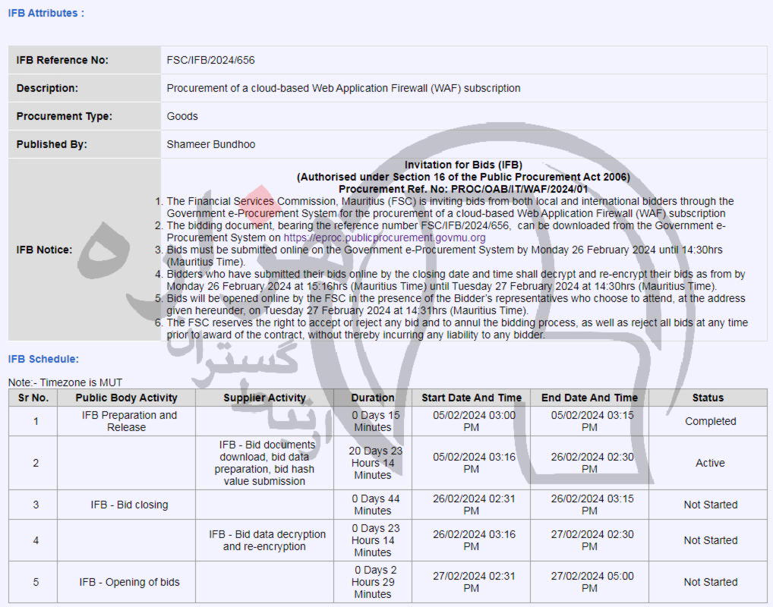Open the eproc.publicprocurement.govmu.org link
This screenshot has width=773, height=607.
(x=384, y=237)
